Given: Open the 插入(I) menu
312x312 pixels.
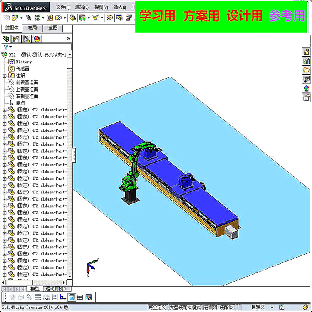Looking at the screenshot, I should [x=120, y=7].
